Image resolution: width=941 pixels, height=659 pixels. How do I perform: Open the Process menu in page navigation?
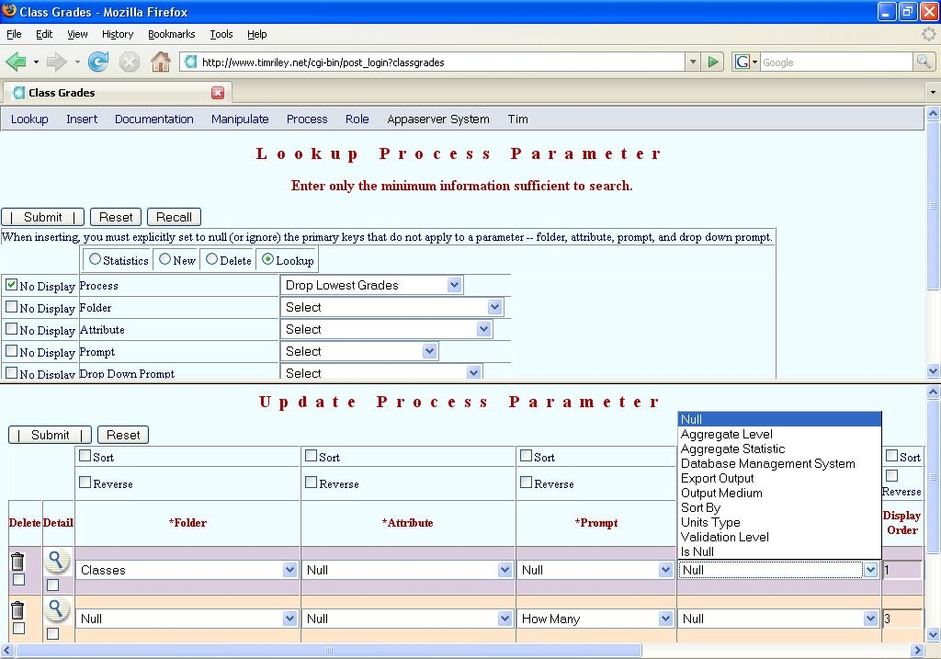307,119
